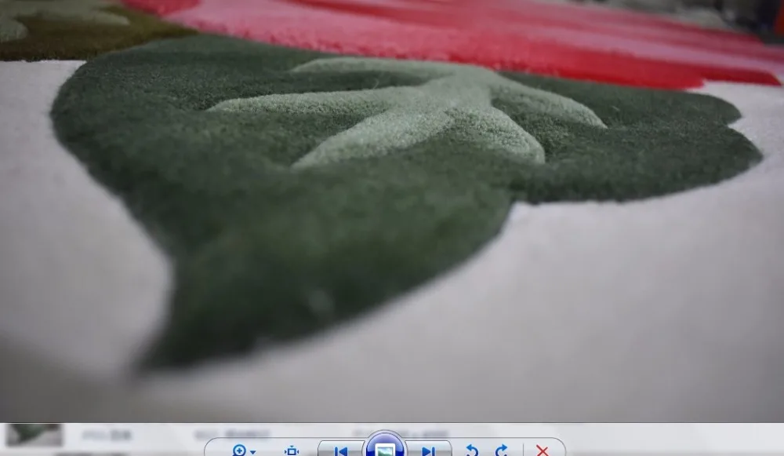Expand the zoom dropdown arrow

pyautogui.click(x=253, y=451)
